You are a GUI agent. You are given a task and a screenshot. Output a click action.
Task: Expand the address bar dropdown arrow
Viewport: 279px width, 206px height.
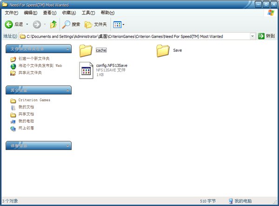pos(252,36)
